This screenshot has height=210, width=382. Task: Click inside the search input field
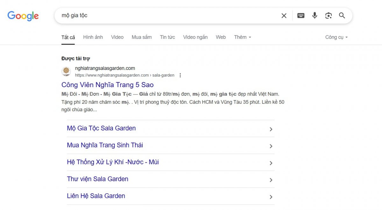(166, 16)
